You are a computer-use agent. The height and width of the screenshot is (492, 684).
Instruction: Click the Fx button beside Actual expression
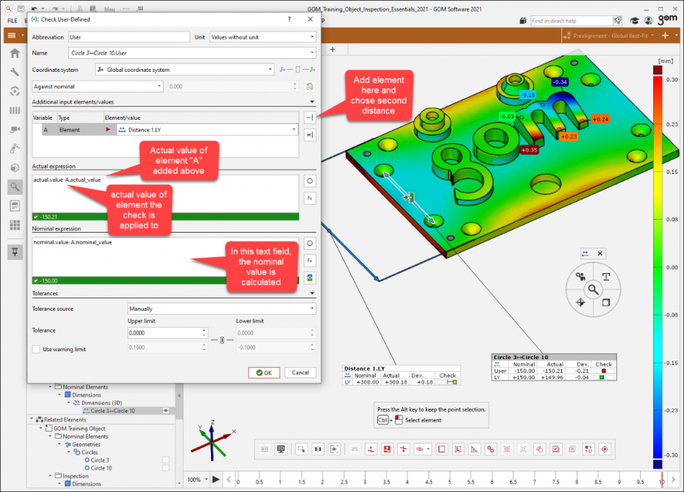pyautogui.click(x=309, y=198)
